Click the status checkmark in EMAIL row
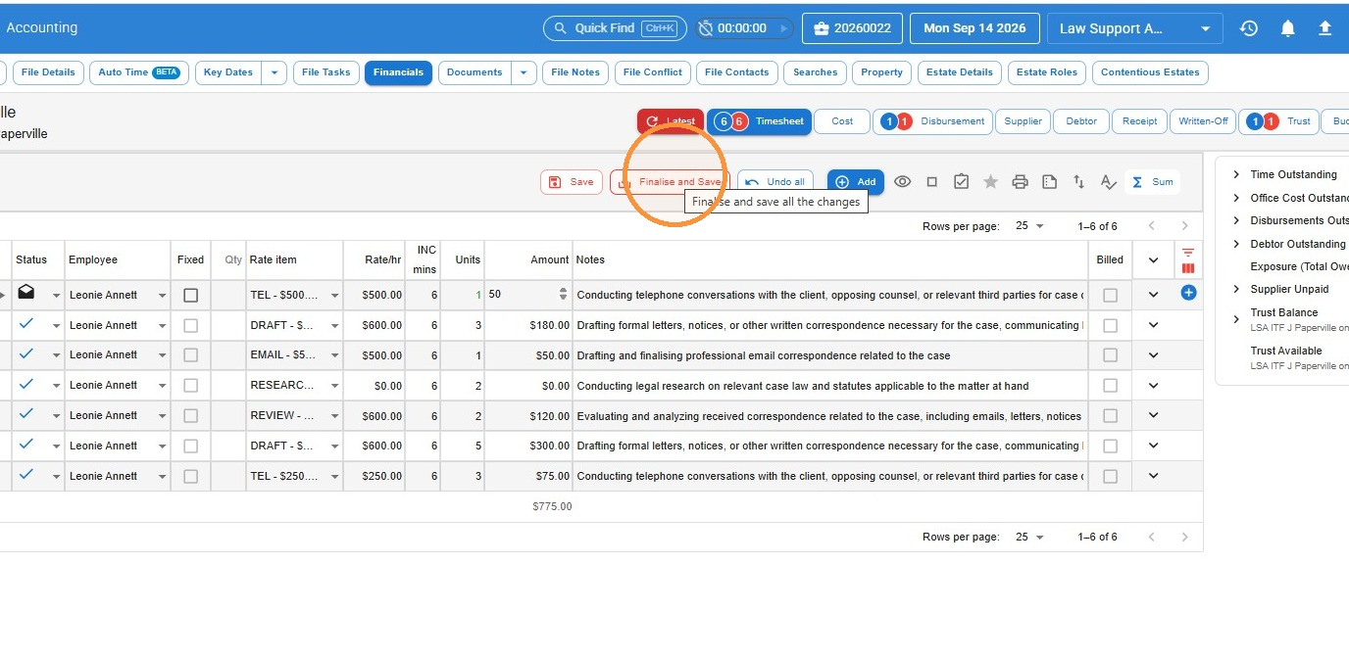The width and height of the screenshot is (1349, 658). coord(26,353)
